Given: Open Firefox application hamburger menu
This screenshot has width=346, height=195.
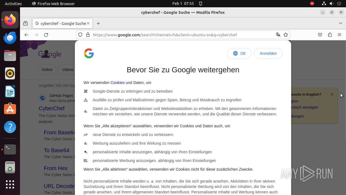Looking at the screenshot, I should [x=340, y=35].
